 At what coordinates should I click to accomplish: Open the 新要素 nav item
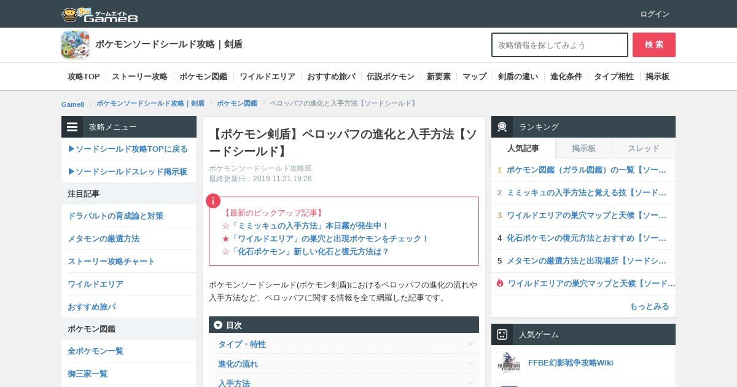[x=439, y=77]
